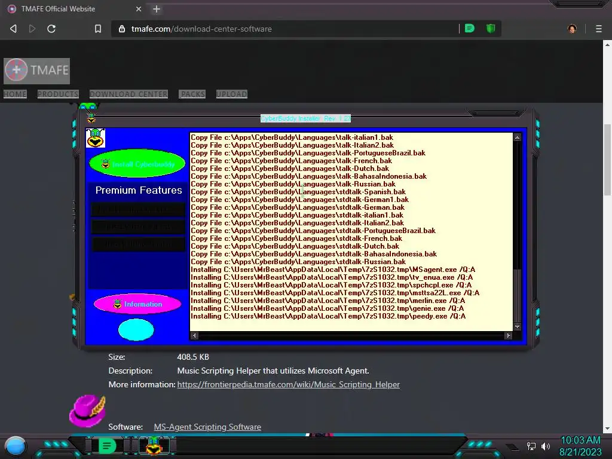
Task: Open the browser hamburger menu
Action: [599, 29]
